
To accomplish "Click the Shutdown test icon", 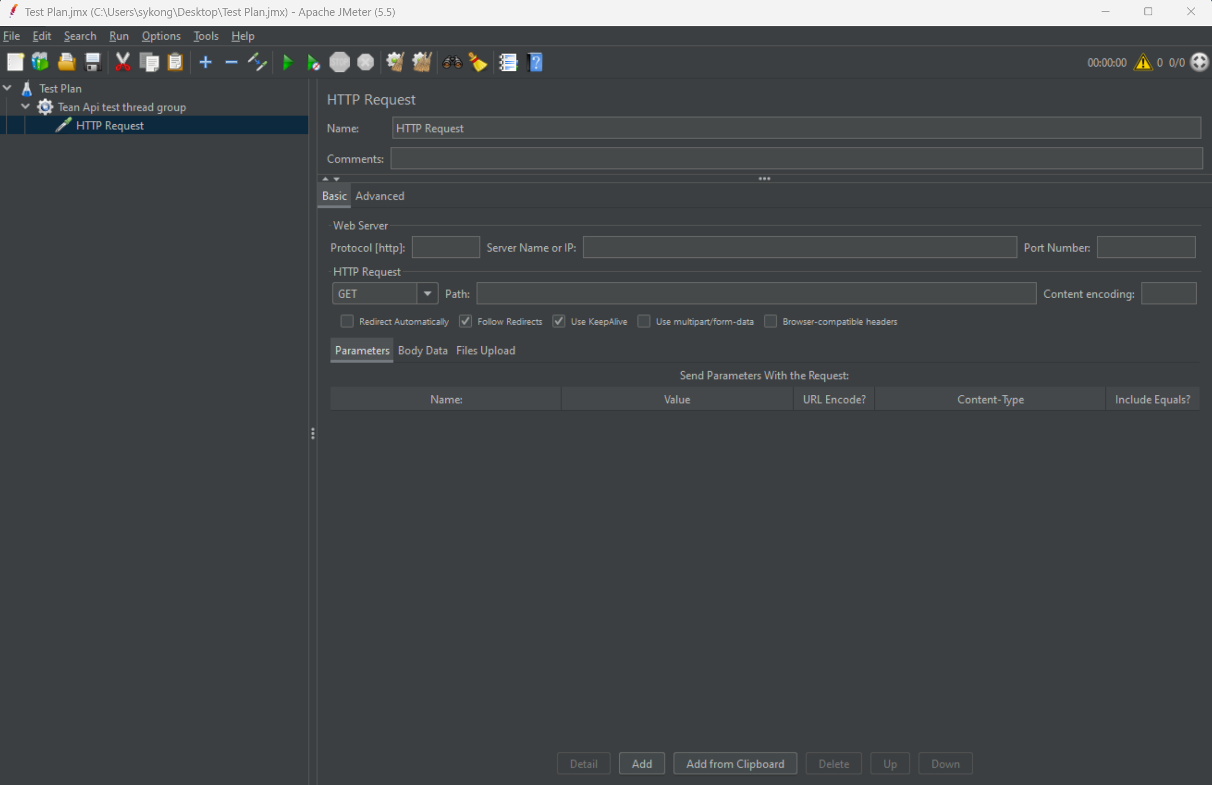I will pos(366,62).
